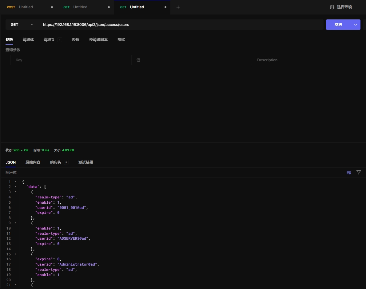The image size is (366, 289).
Task: Open the Send button dropdown arrow
Action: pyautogui.click(x=356, y=25)
